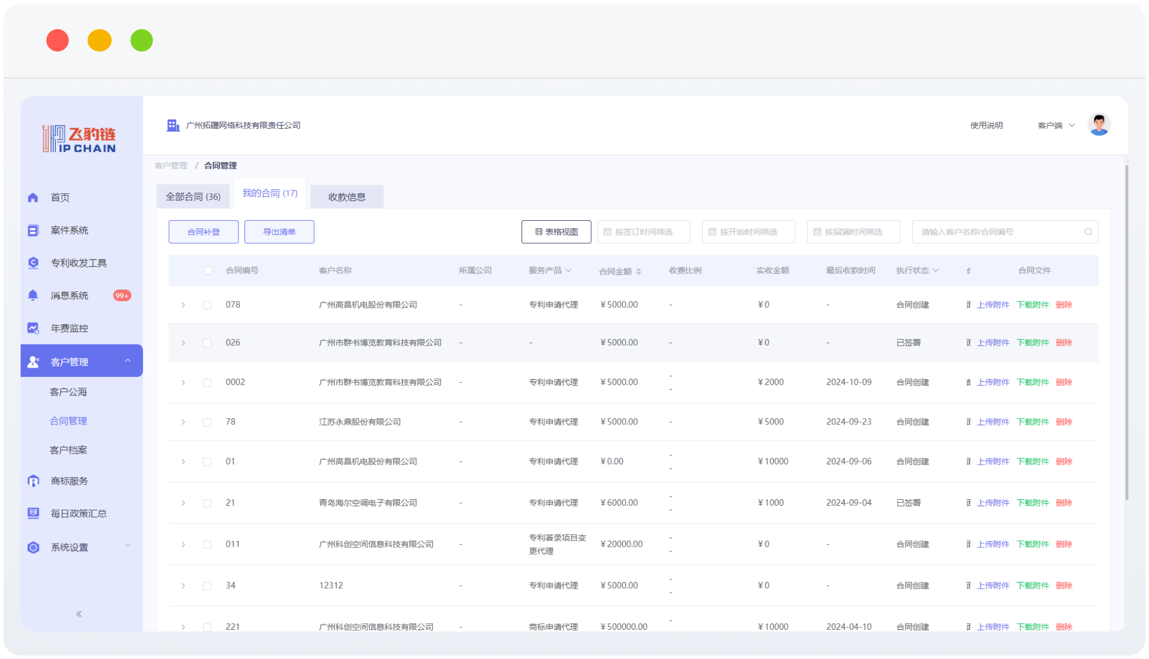Open the daily policy summary (每日政策汇总) icon
Screen dimensions: 1149x659
click(x=33, y=513)
